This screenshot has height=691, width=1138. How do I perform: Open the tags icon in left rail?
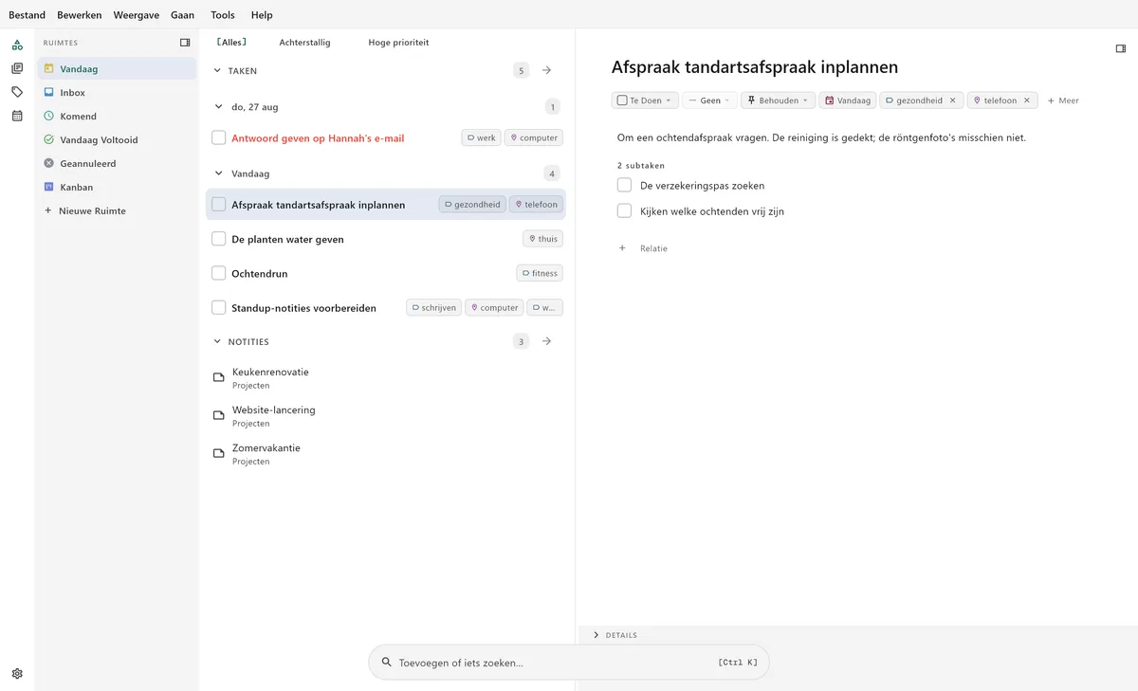coord(17,92)
